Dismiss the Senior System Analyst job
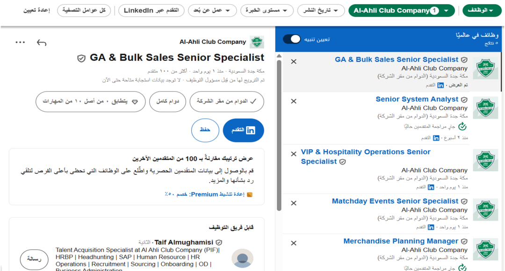Viewport: 505px width, 271px height. 294,101
